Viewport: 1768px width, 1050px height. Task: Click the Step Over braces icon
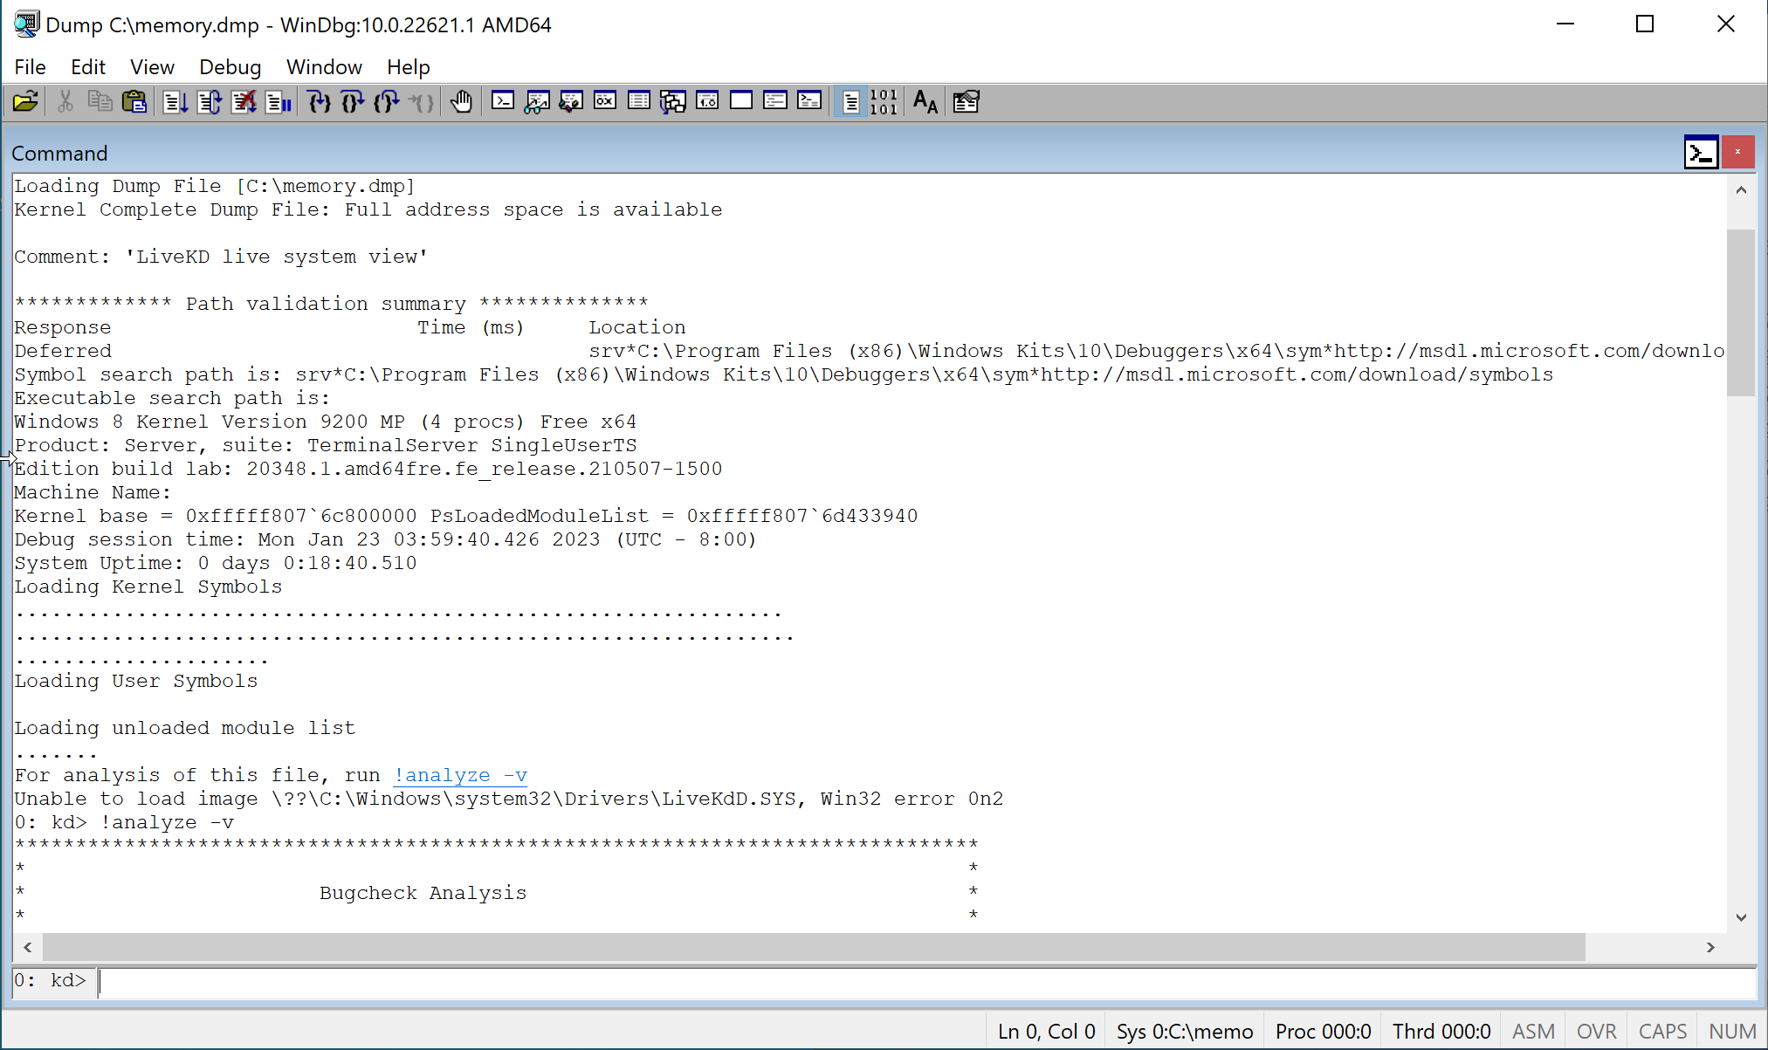pyautogui.click(x=353, y=102)
